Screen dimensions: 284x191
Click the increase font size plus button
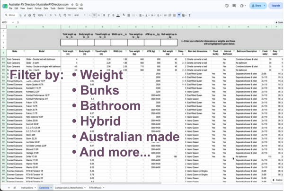click(x=99, y=15)
